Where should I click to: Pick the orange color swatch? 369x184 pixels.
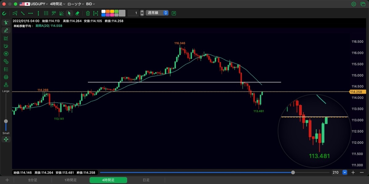pos(108,11)
